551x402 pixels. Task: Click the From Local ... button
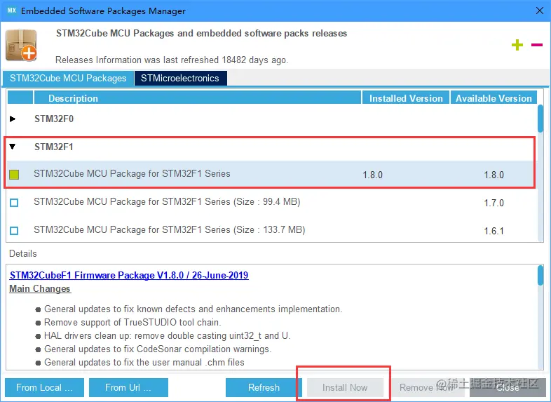(44, 387)
